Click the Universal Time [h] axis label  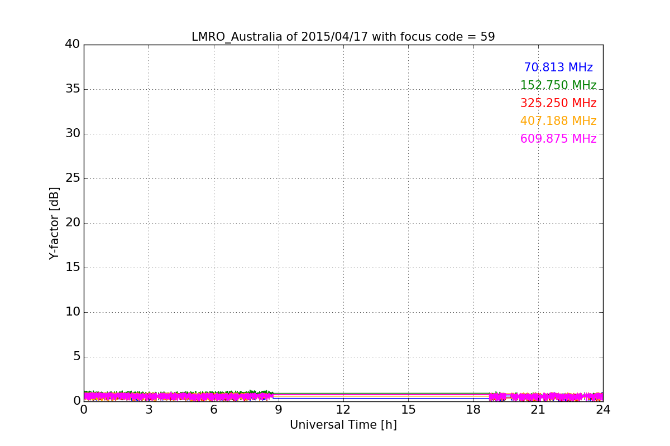click(343, 425)
